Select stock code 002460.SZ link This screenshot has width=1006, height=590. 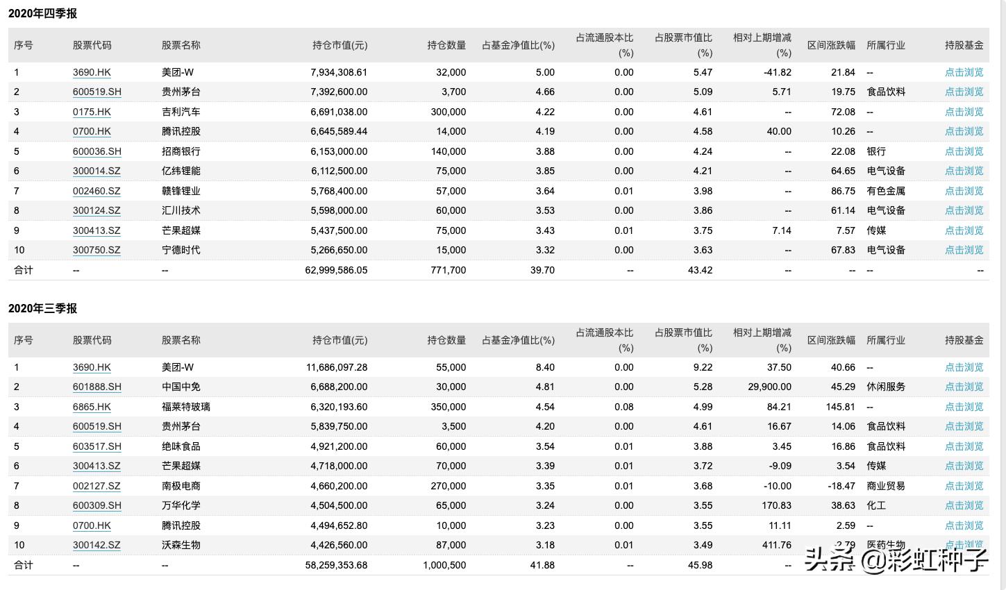tap(97, 191)
